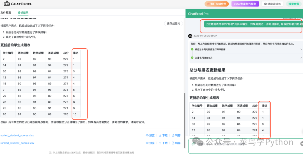Click the 排名 header in left table
Image resolution: width=303 pixels, height=154 pixels.
(75, 53)
